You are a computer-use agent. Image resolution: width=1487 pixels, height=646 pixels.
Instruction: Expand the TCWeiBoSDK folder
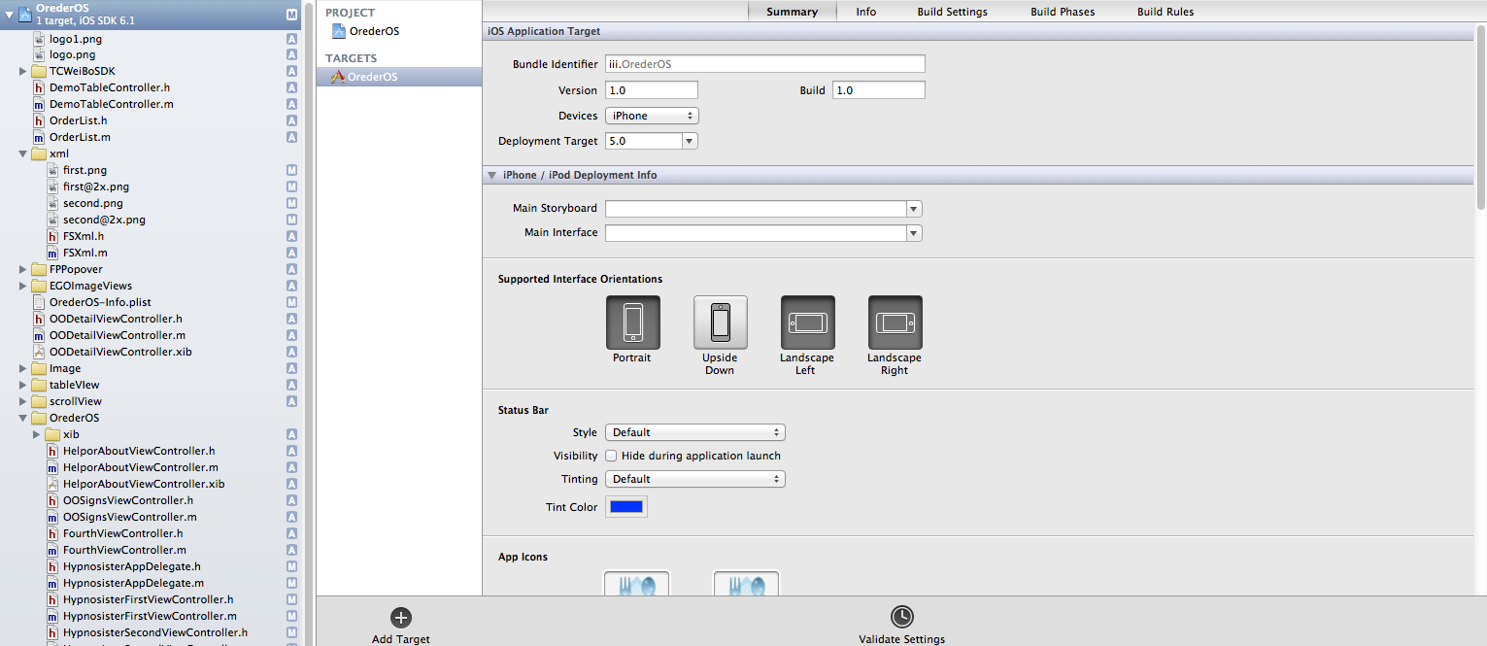click(23, 71)
